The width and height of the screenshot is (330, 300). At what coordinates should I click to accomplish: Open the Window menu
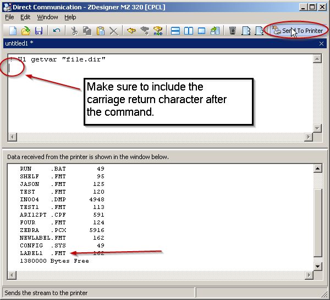point(47,17)
